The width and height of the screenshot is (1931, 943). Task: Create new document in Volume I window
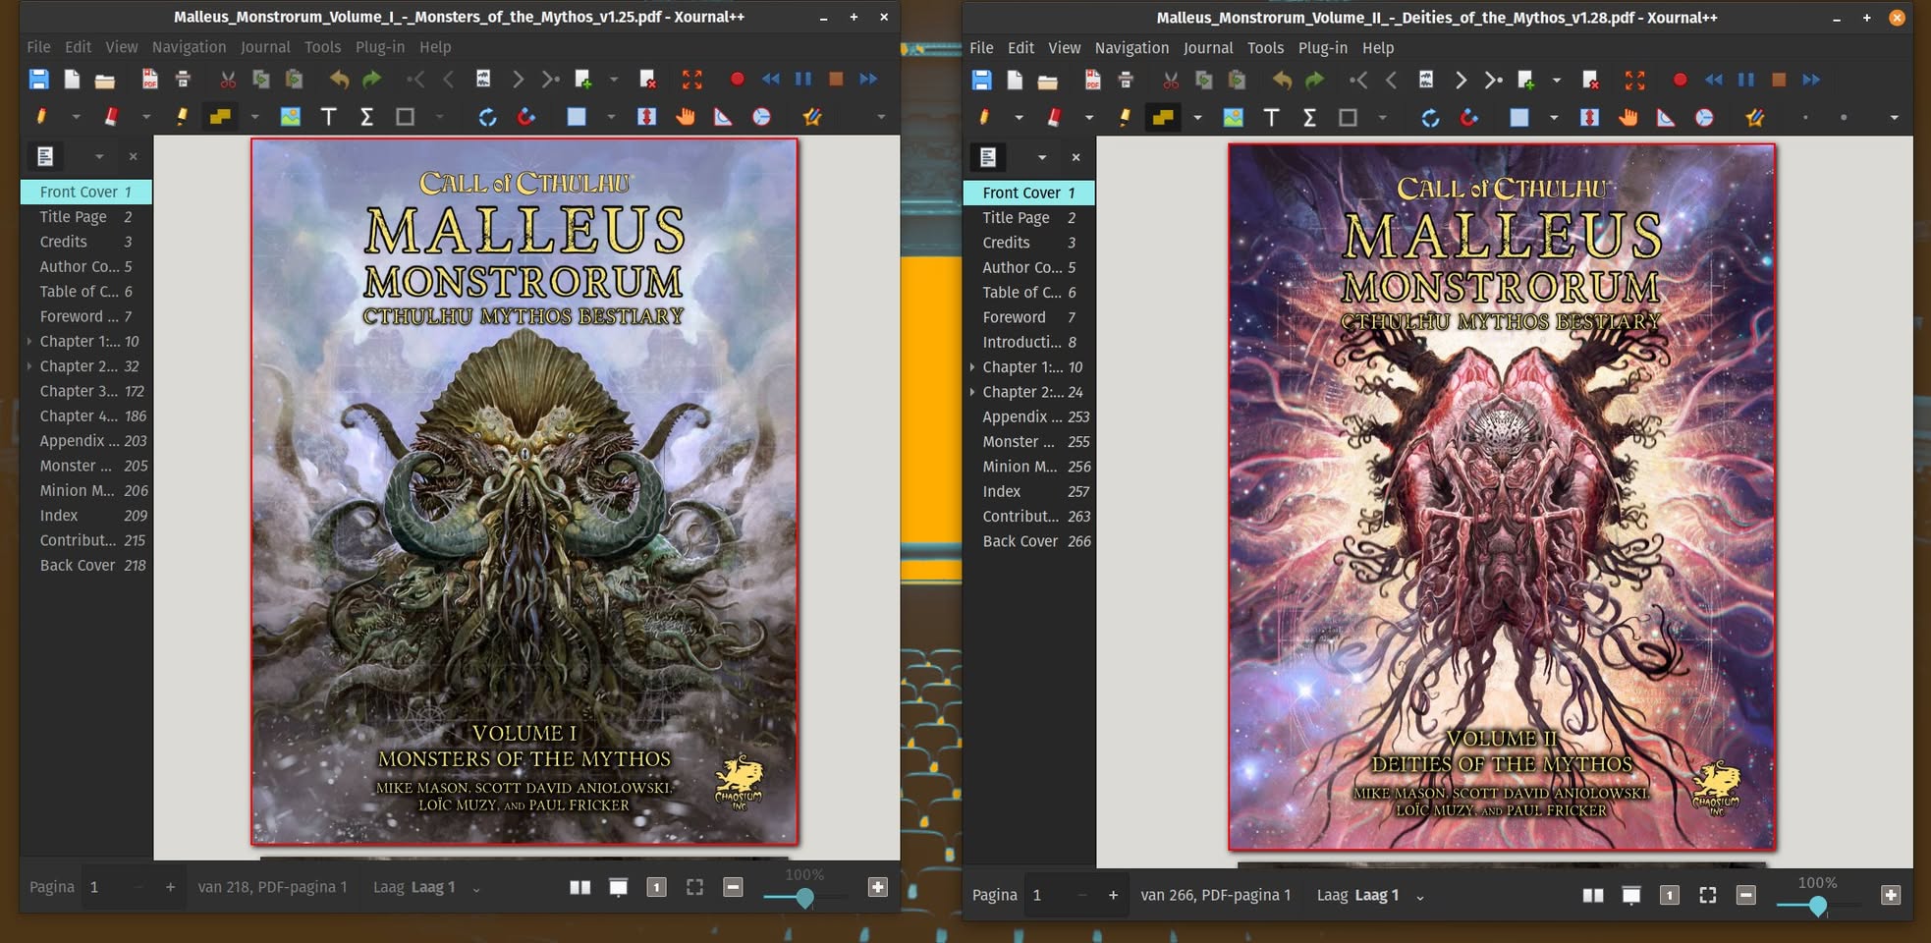(x=72, y=80)
